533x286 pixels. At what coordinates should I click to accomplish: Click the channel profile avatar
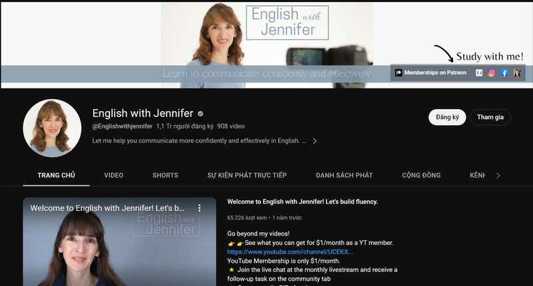coord(52,128)
